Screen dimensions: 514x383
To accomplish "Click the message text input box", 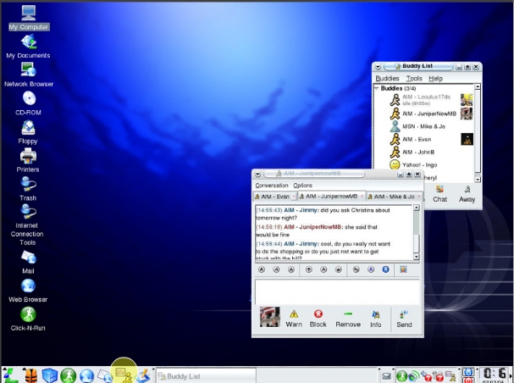I will pos(337,291).
